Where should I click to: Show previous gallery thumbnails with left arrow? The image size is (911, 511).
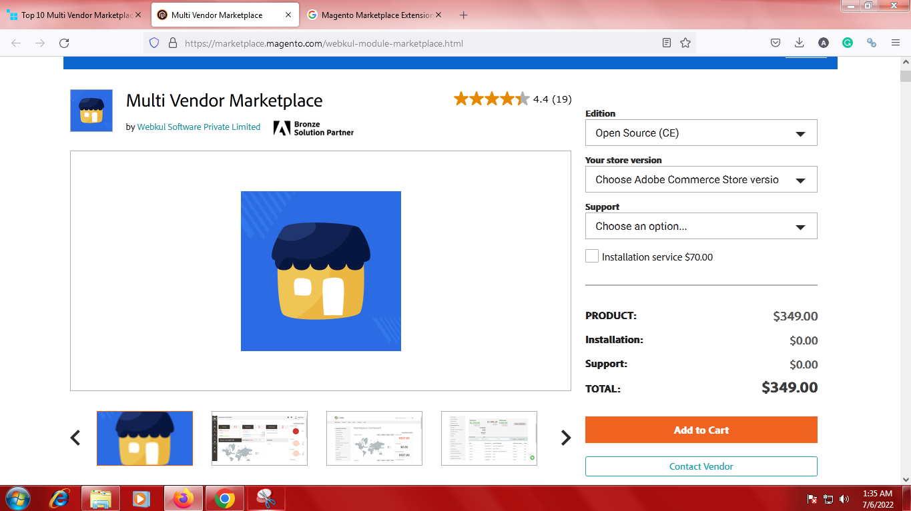coord(75,438)
